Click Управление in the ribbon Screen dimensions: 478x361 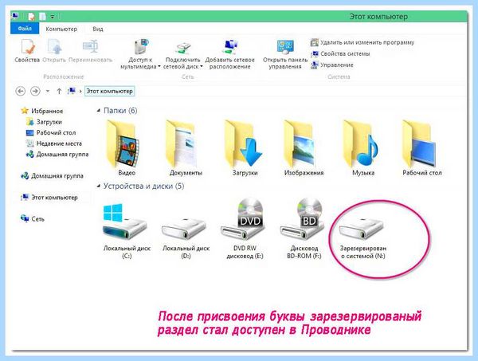332,65
